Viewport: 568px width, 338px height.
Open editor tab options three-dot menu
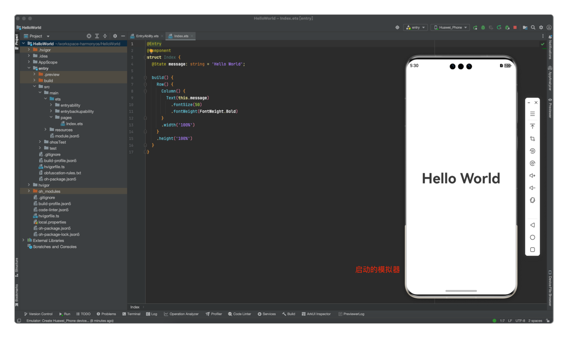543,36
